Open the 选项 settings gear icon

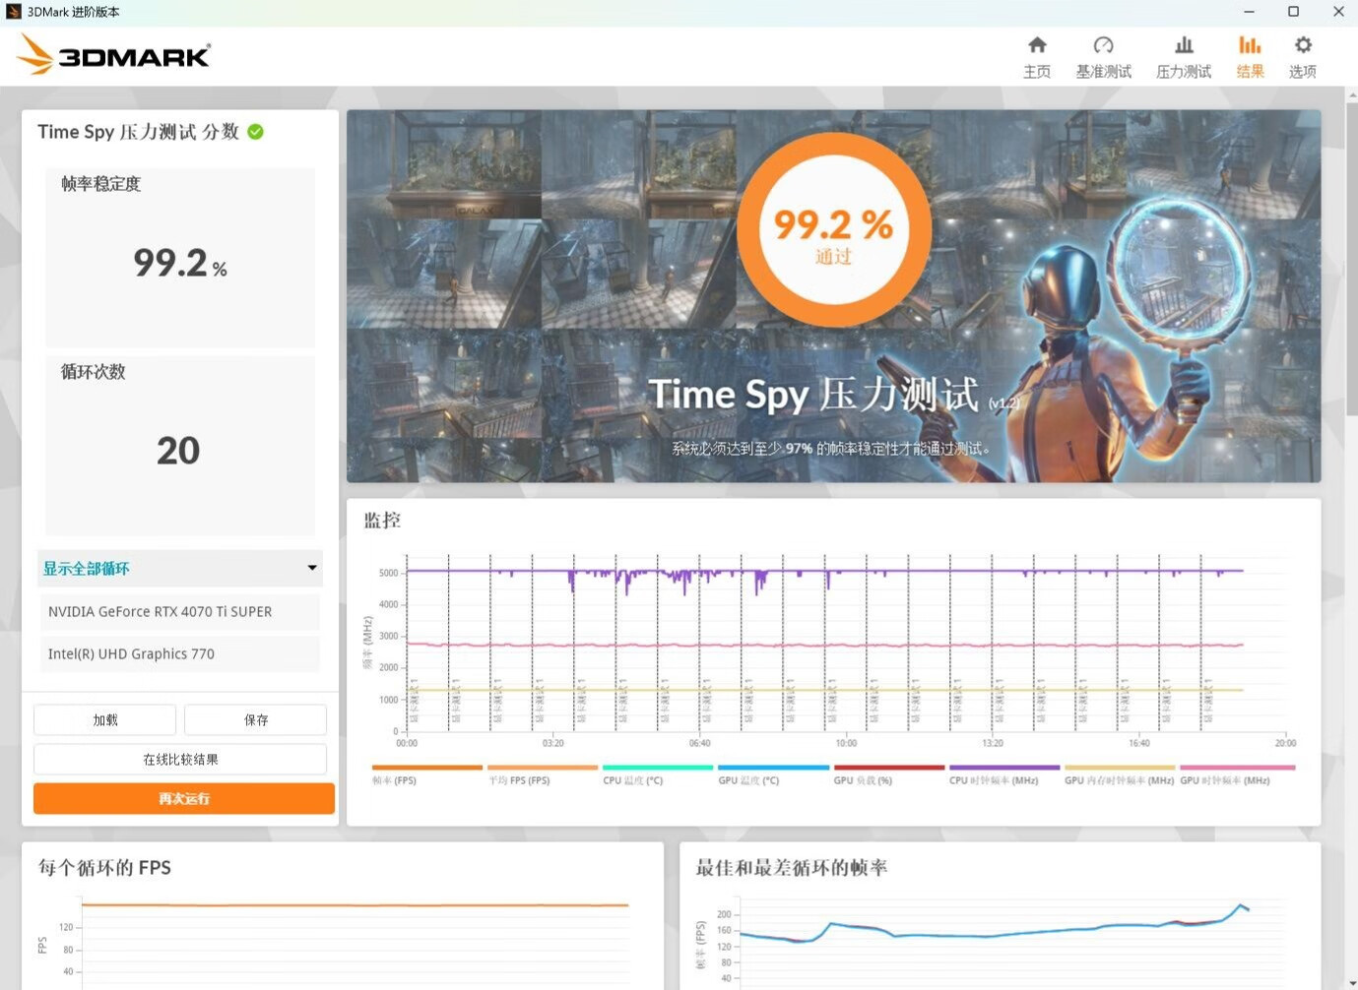1303,45
